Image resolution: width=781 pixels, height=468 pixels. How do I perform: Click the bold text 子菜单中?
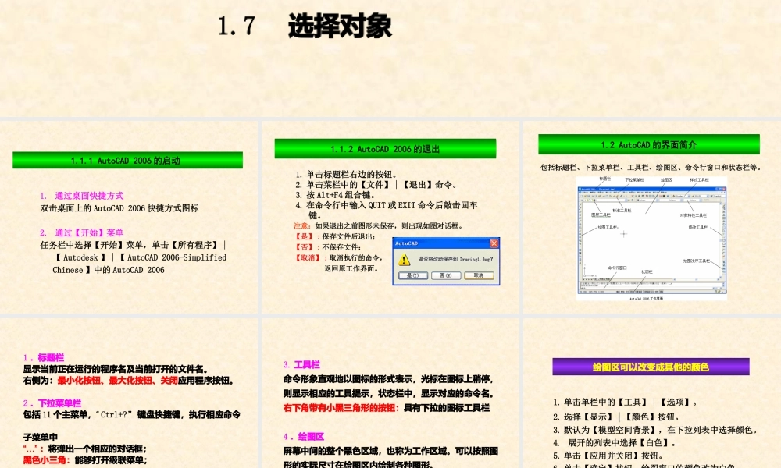coord(41,438)
